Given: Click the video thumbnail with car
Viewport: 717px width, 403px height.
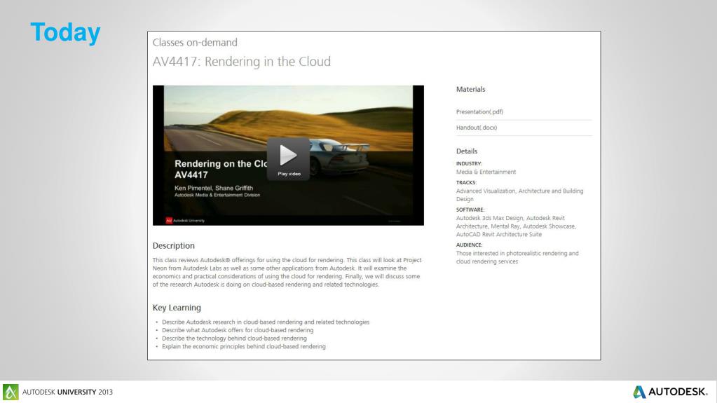Looking at the screenshot, I should coord(288,155).
